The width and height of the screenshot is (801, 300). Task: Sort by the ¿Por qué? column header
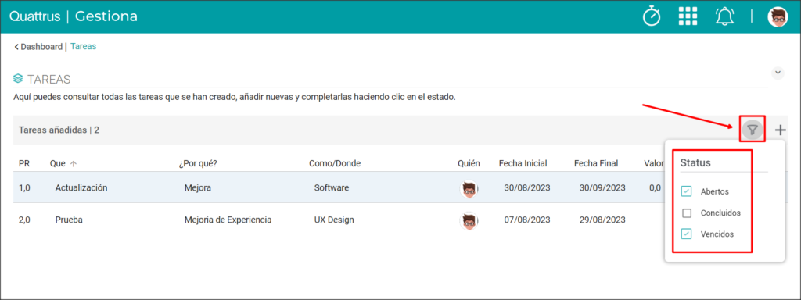(x=198, y=164)
